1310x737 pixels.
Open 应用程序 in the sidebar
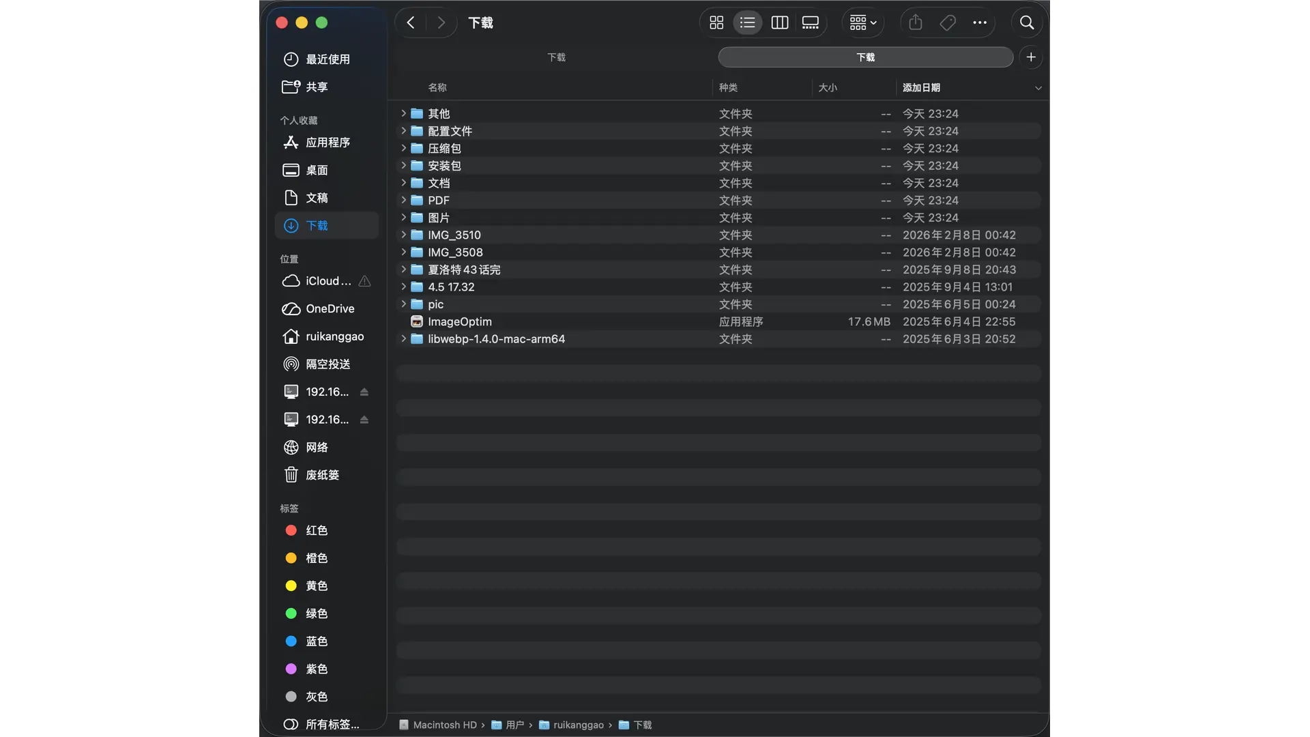[327, 142]
